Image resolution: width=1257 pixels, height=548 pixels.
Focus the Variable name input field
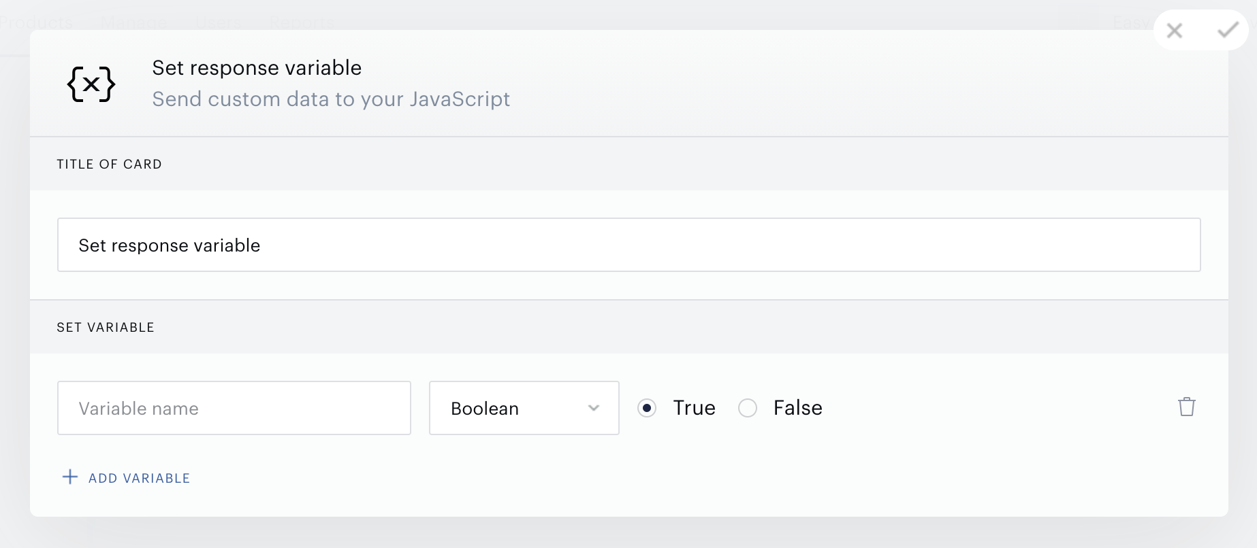[234, 408]
